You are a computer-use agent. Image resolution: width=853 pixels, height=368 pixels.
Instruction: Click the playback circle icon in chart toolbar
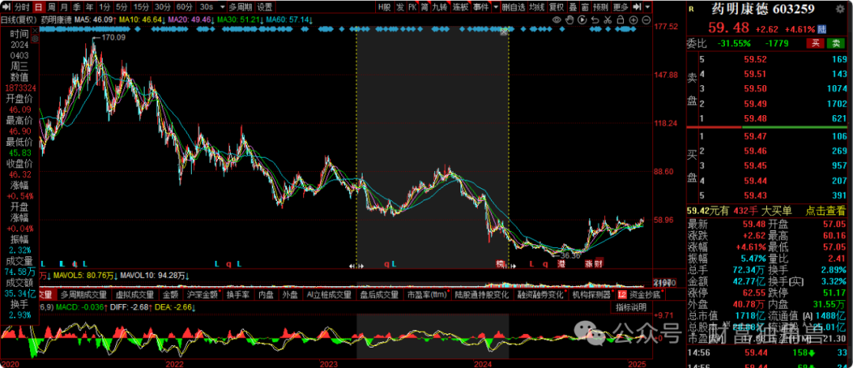point(582,20)
